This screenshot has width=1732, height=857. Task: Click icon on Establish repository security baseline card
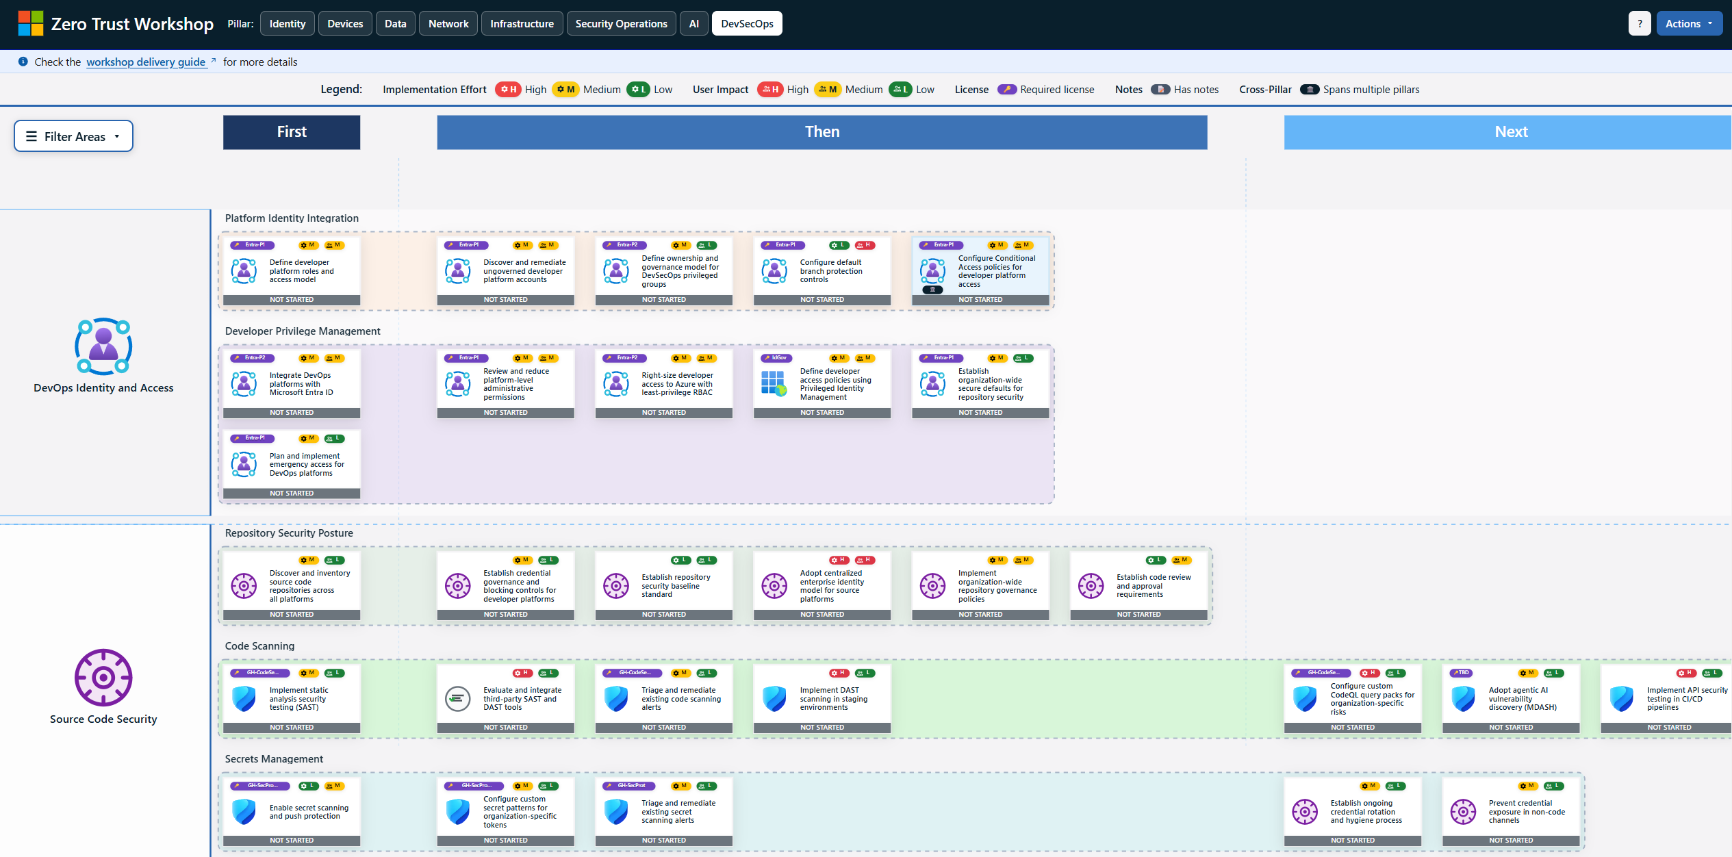click(616, 586)
